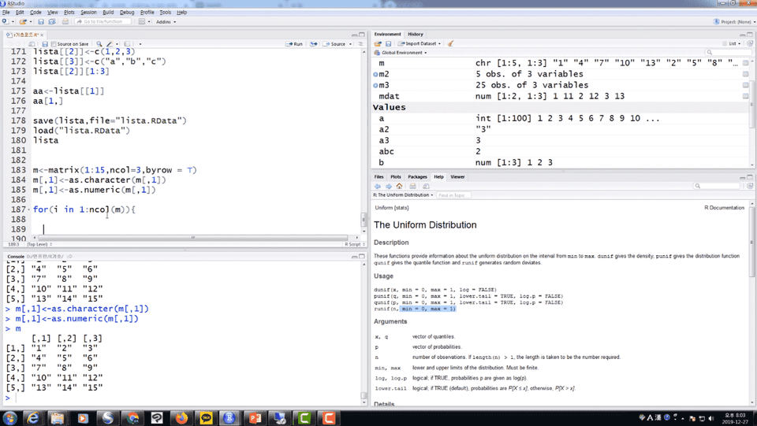Click the 'abc' value row

[x=560, y=151]
